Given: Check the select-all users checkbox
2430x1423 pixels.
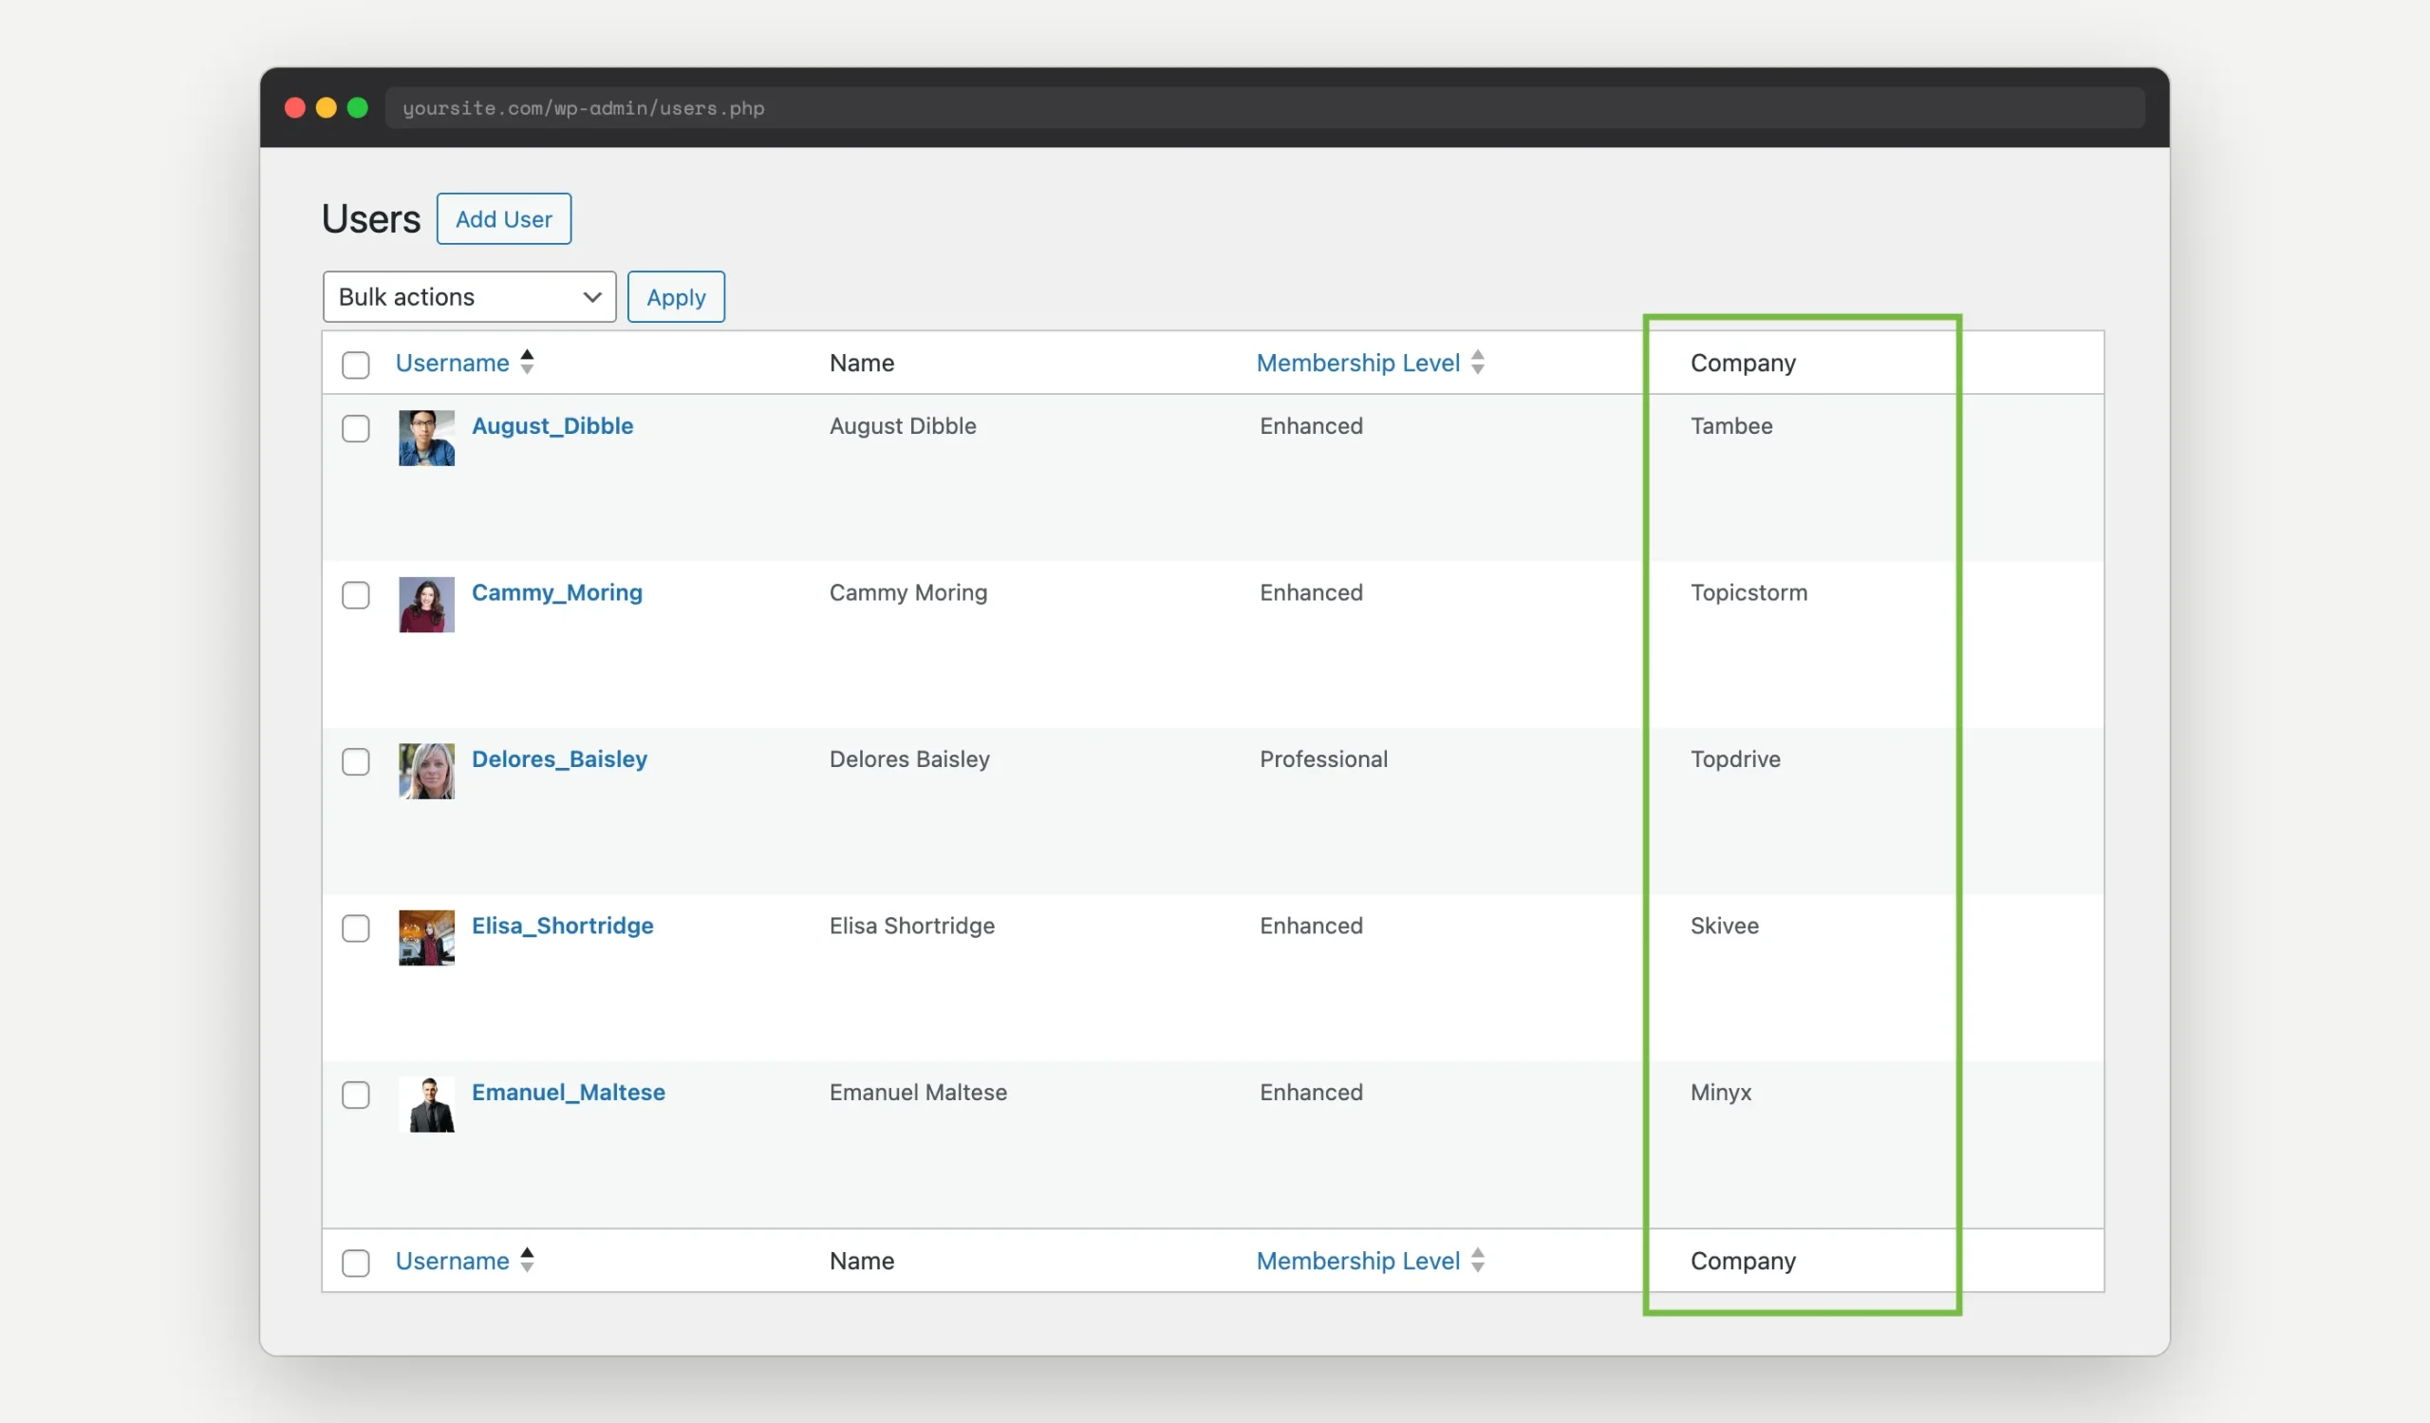Looking at the screenshot, I should [356, 365].
